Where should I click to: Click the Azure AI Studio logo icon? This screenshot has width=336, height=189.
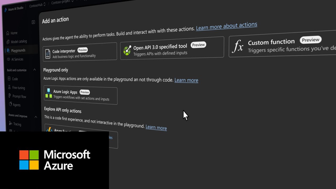tap(6, 9)
